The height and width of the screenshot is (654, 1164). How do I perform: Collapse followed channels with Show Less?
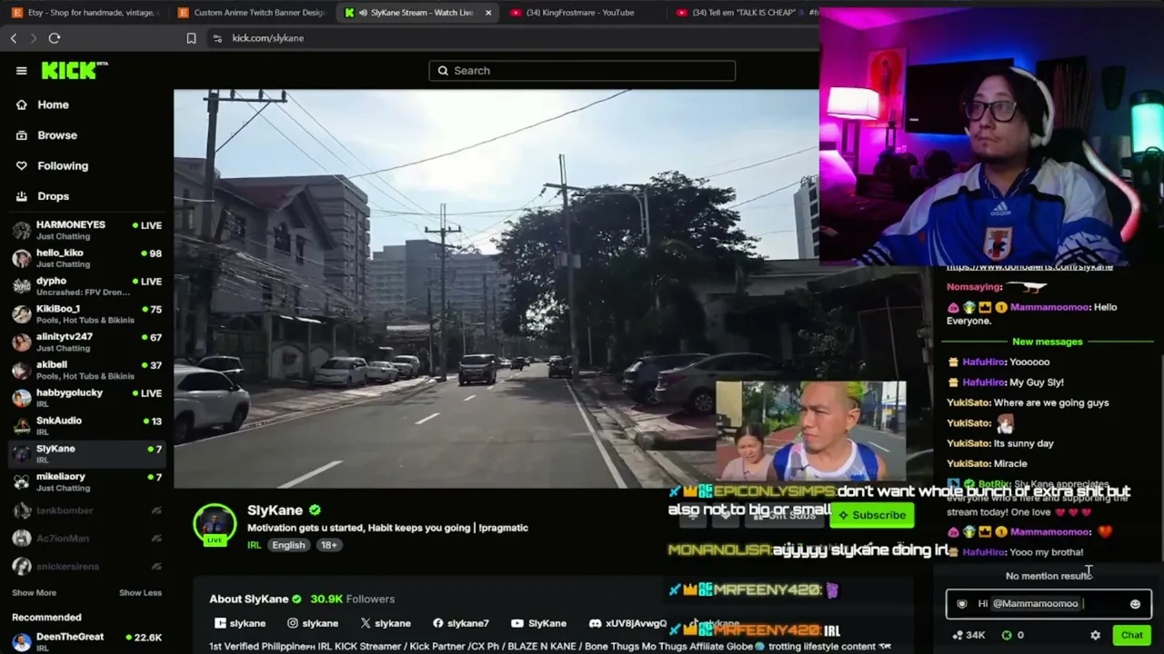point(140,593)
